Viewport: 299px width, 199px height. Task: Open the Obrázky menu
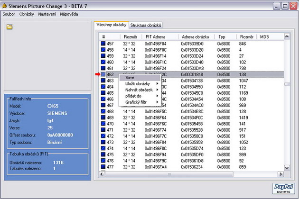[27, 14]
